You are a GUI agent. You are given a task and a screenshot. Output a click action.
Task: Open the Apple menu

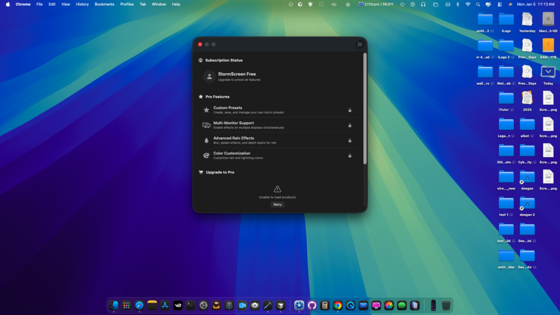pyautogui.click(x=7, y=4)
